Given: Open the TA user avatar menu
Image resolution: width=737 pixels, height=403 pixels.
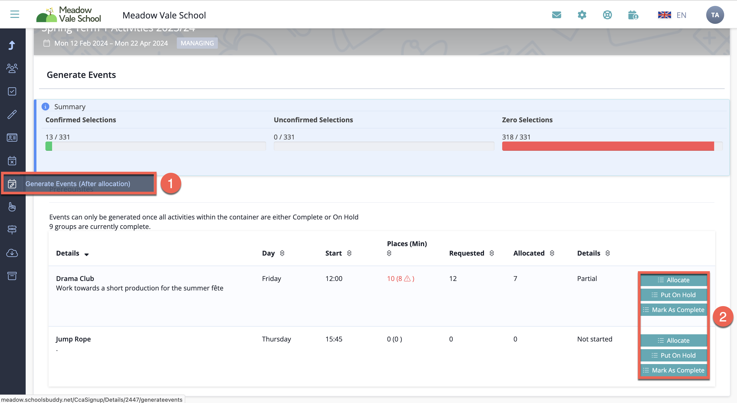Looking at the screenshot, I should (715, 15).
